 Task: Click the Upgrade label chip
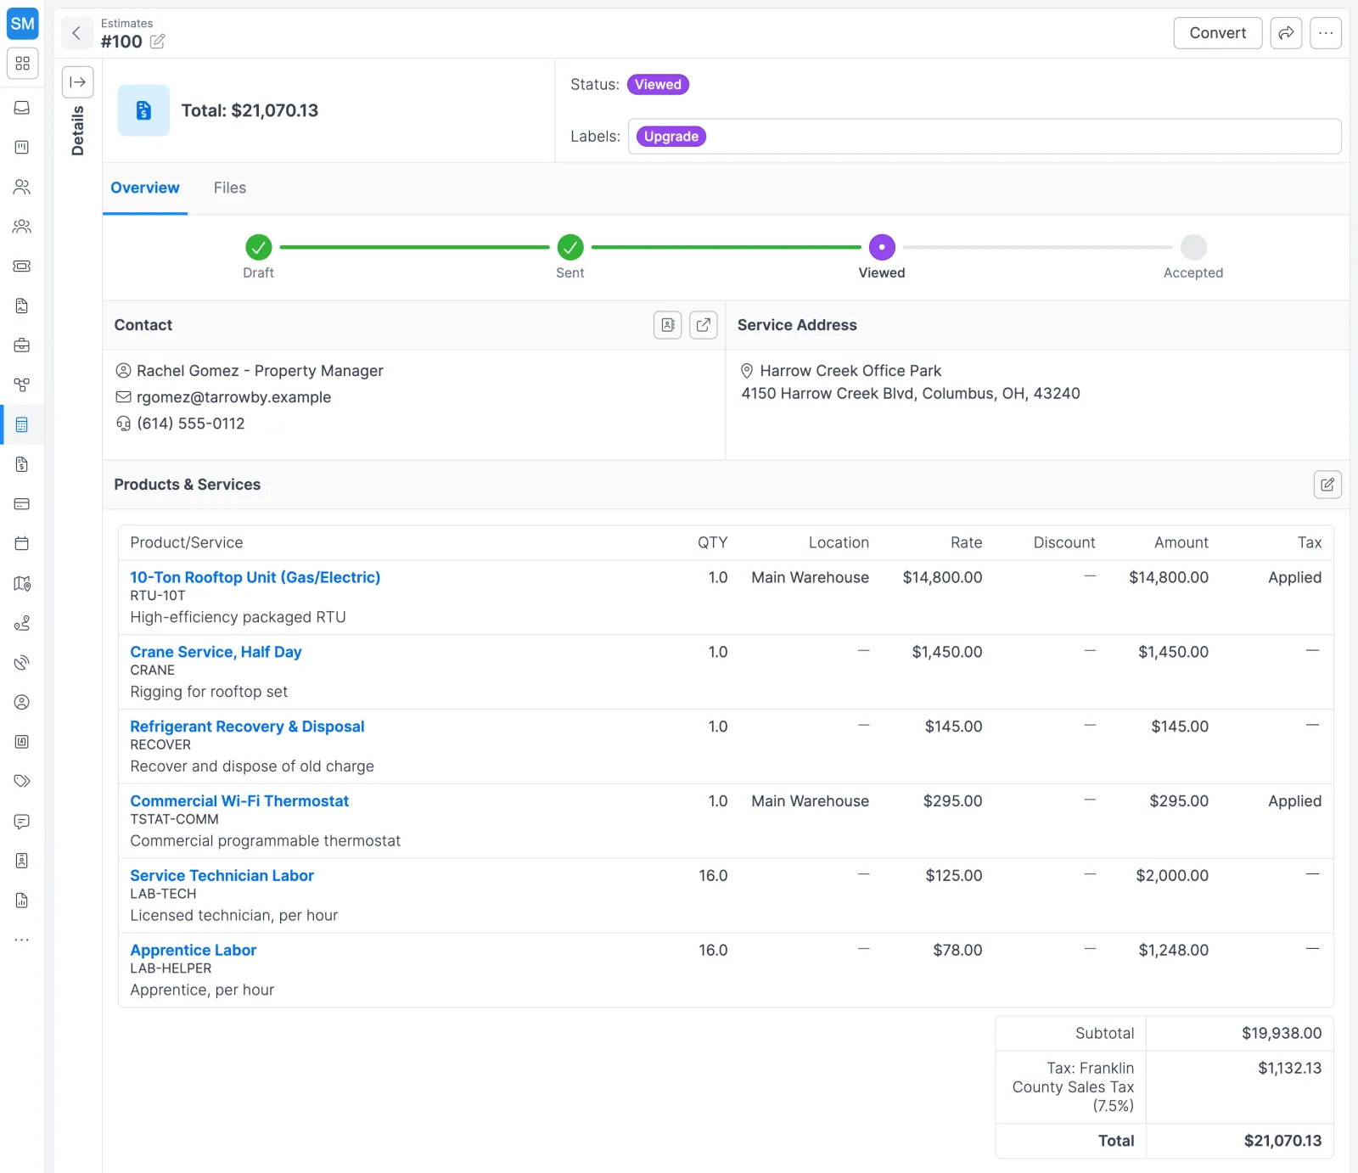click(671, 137)
